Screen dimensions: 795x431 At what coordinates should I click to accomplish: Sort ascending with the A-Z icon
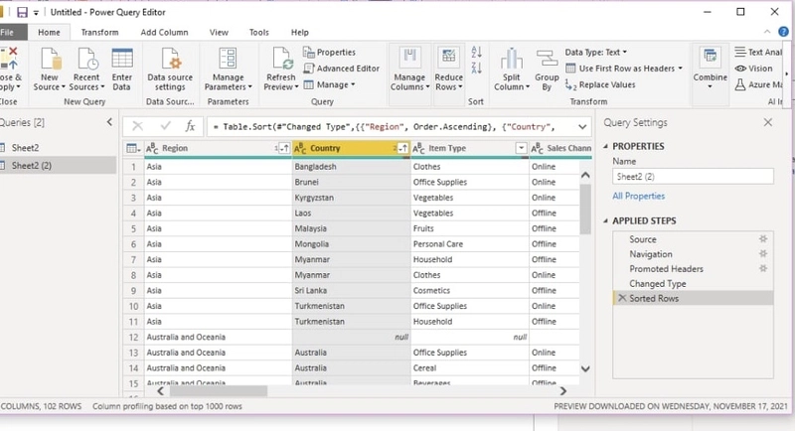pos(477,53)
